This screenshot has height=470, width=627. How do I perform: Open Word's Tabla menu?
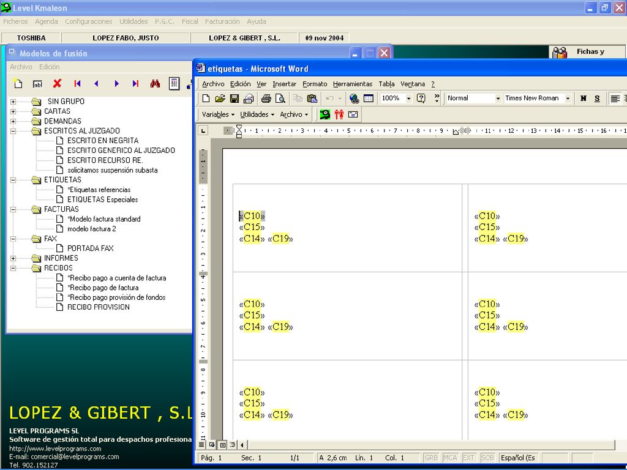(387, 84)
